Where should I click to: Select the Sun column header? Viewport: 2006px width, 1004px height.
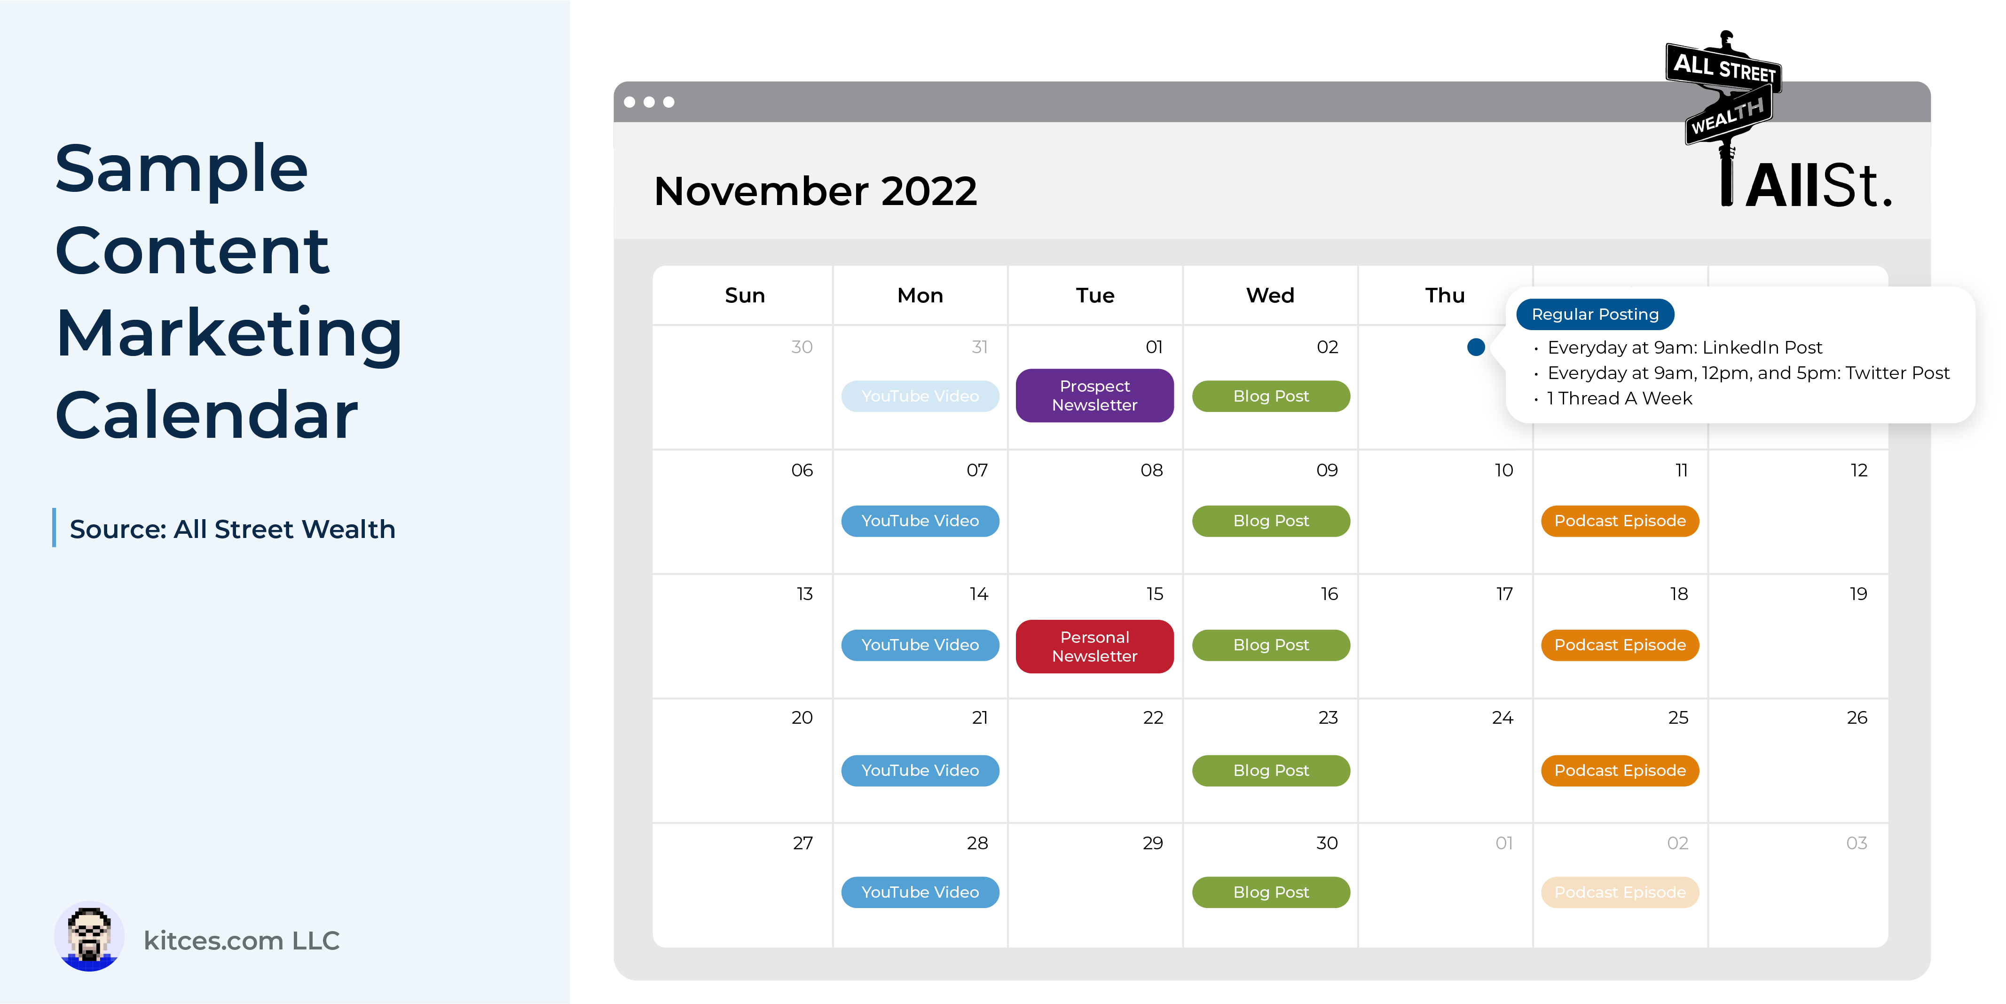745,295
